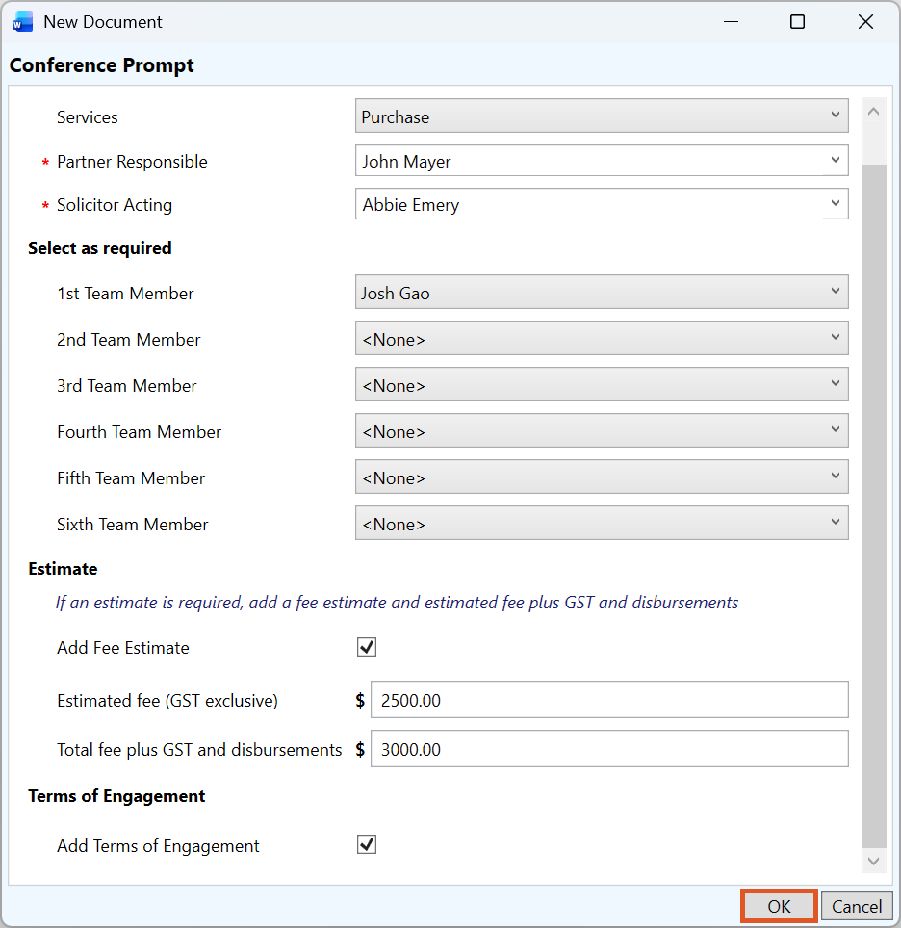Click the Word document icon in title bar
Image resolution: width=901 pixels, height=928 pixels.
[22, 22]
